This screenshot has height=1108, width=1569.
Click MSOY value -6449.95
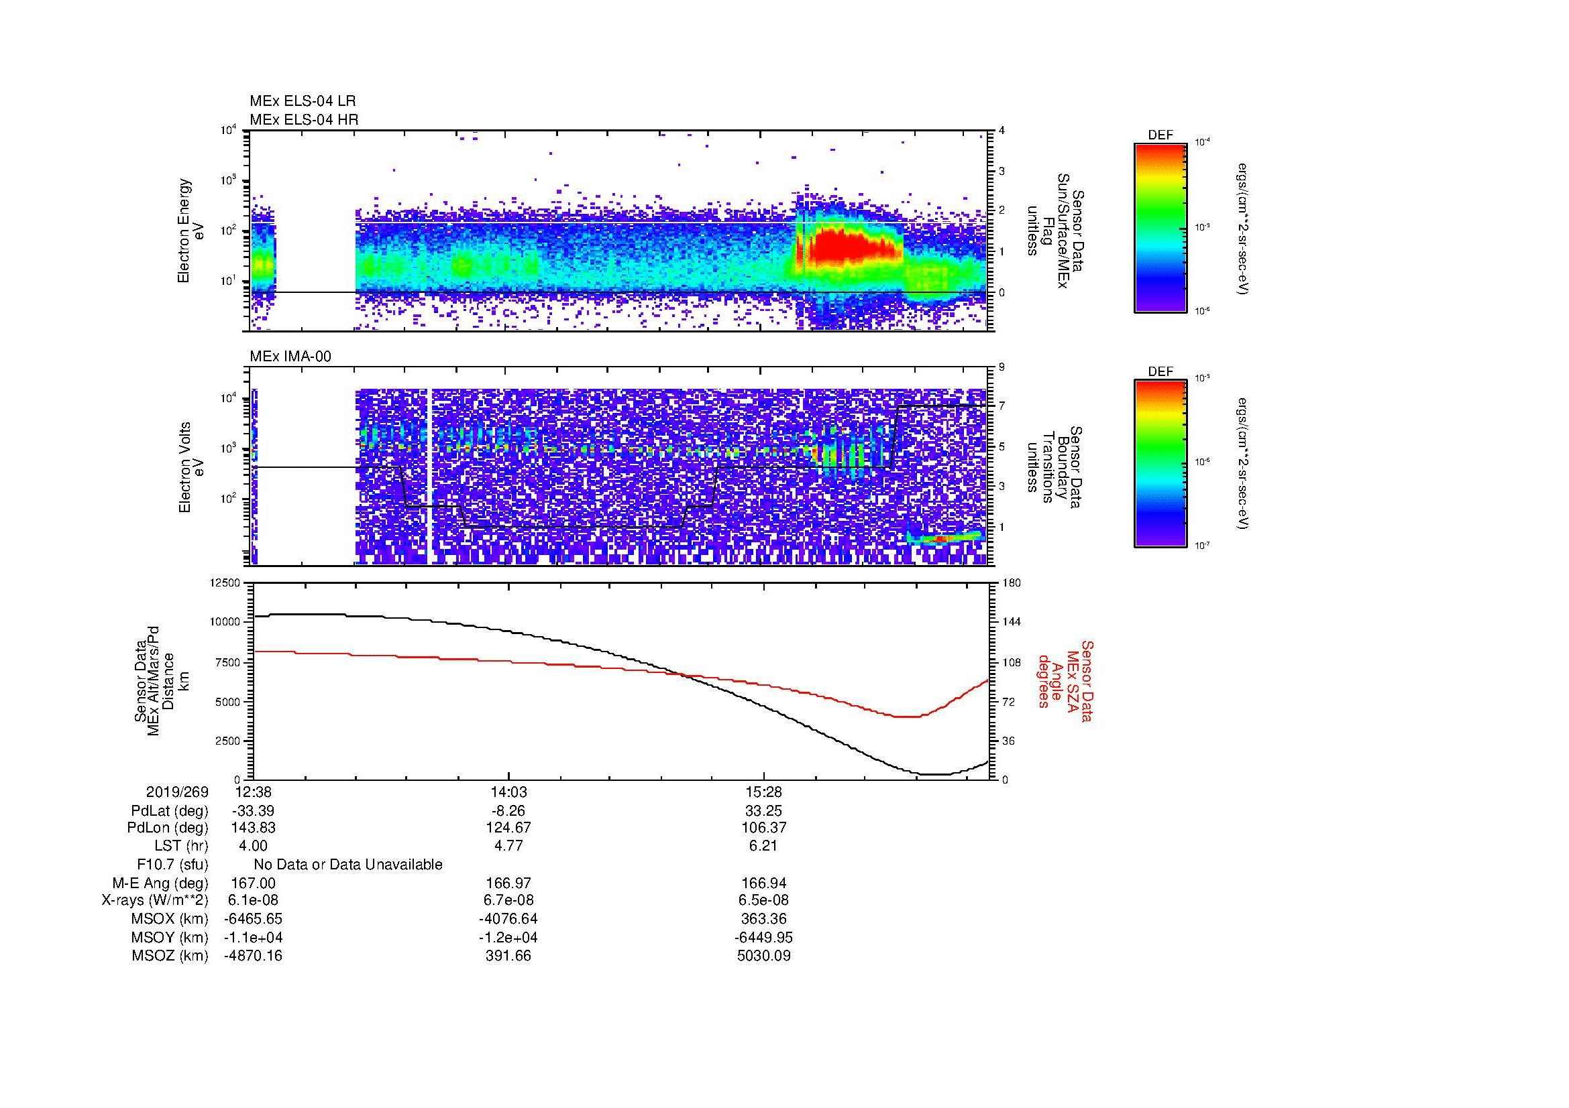763,937
